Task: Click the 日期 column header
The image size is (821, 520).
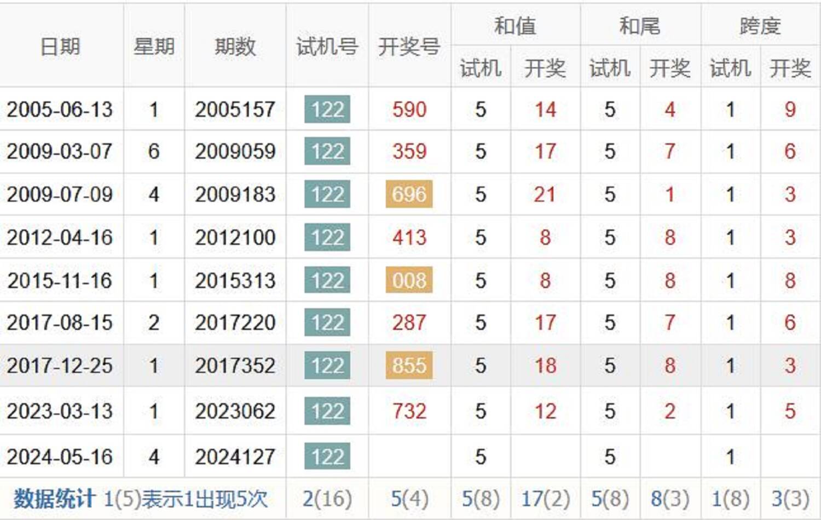Action: click(x=60, y=46)
